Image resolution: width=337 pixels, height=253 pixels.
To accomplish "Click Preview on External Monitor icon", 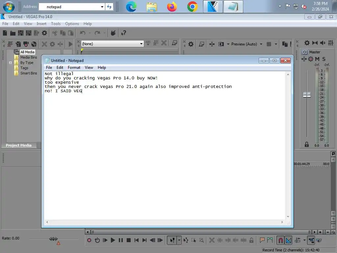I will [201, 44].
